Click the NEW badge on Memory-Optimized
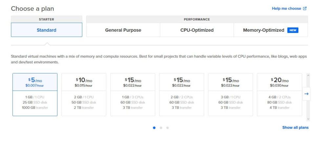This screenshot has width=336, height=142. point(292,30)
